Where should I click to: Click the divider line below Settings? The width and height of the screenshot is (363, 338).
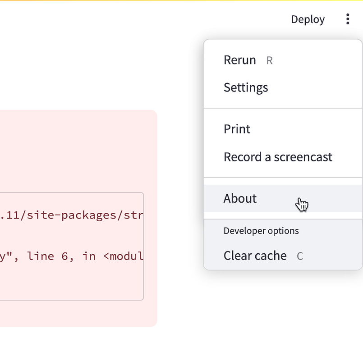(x=283, y=108)
